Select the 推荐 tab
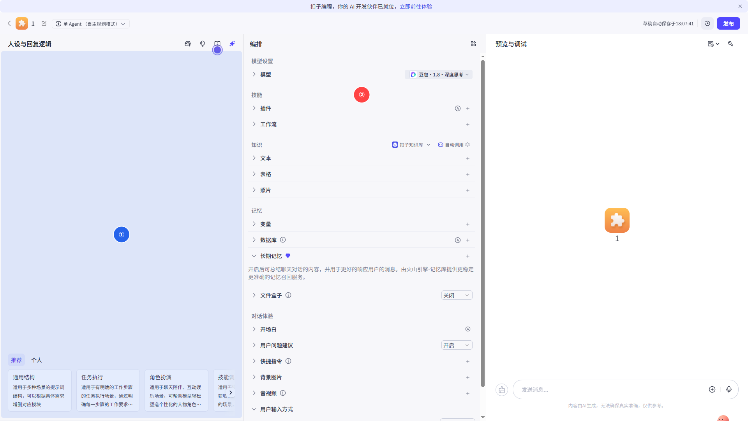Image resolution: width=748 pixels, height=421 pixels. pos(16,360)
